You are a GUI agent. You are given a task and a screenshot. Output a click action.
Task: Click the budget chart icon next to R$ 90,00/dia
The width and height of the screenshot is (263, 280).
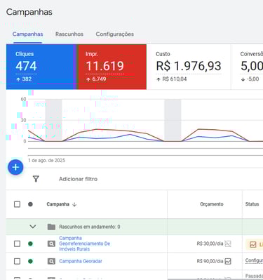228,261
